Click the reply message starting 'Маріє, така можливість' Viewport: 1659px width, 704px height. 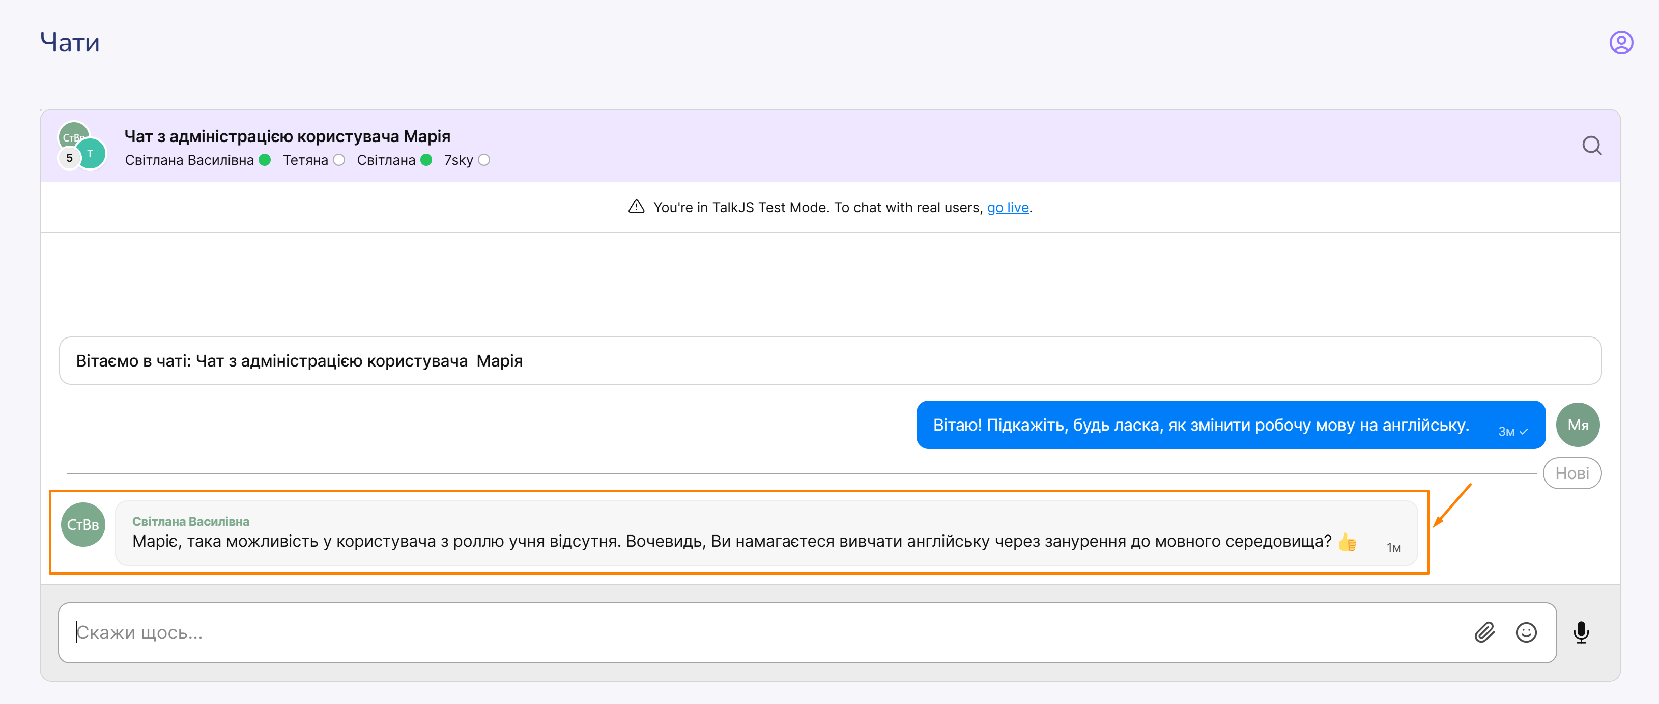point(766,532)
